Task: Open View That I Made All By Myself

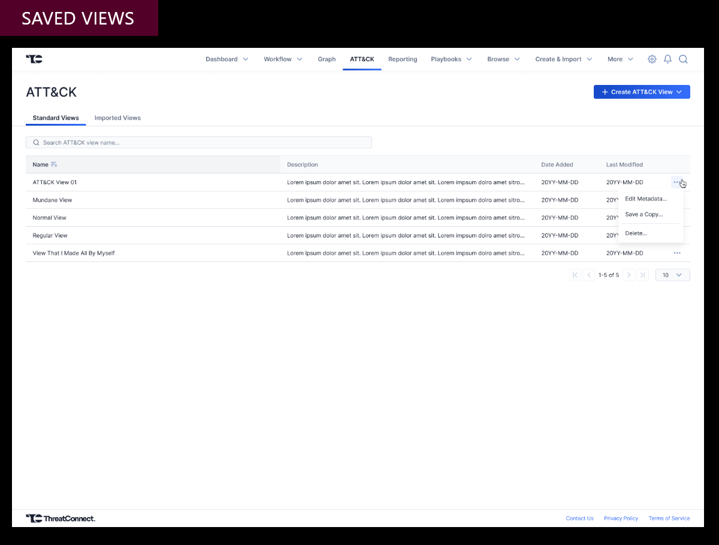Action: 74,253
